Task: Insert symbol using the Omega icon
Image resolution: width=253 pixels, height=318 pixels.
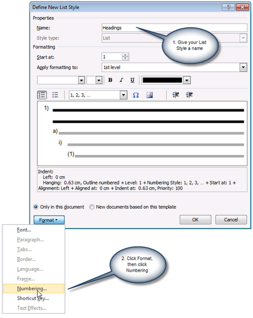Action: [x=136, y=95]
